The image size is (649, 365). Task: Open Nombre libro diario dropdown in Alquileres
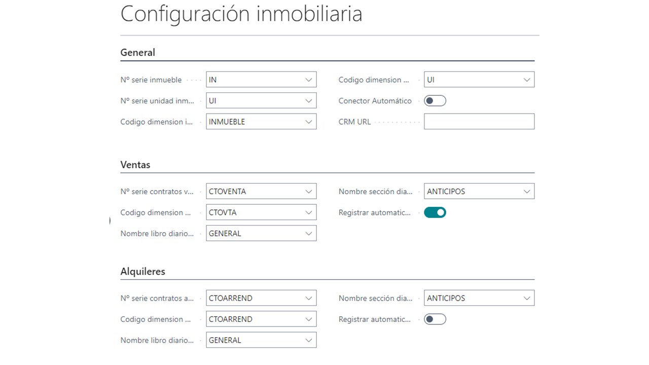[308, 340]
